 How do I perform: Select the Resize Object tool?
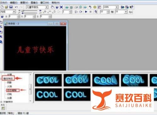click(61, 7)
